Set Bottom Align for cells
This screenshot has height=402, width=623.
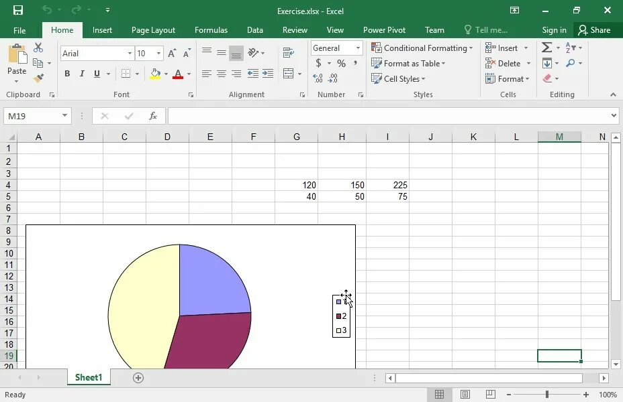click(236, 54)
